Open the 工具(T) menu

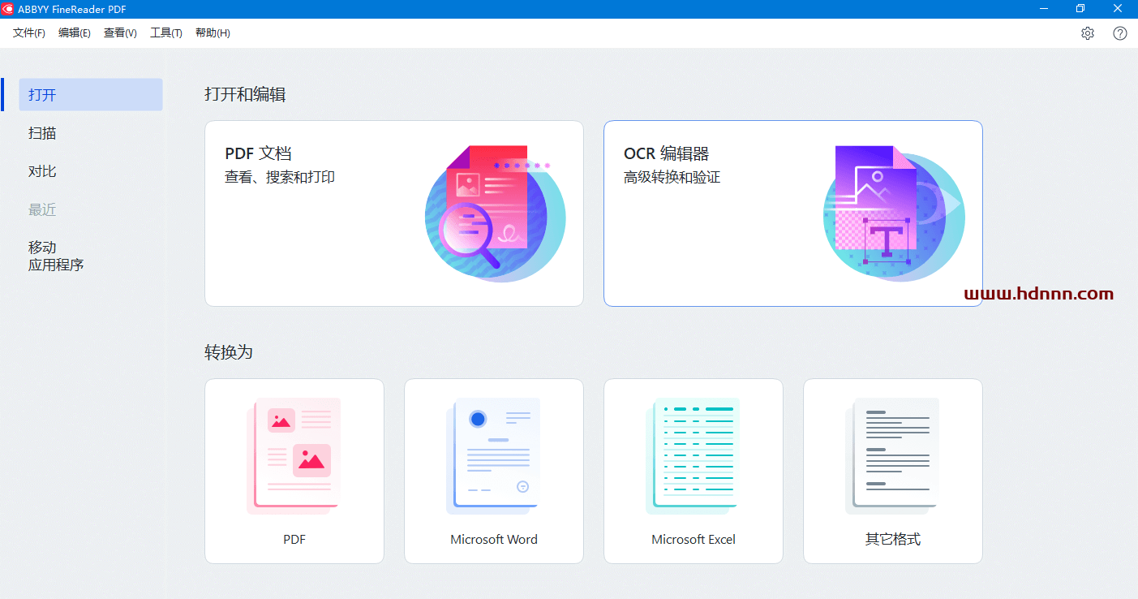[x=166, y=33]
